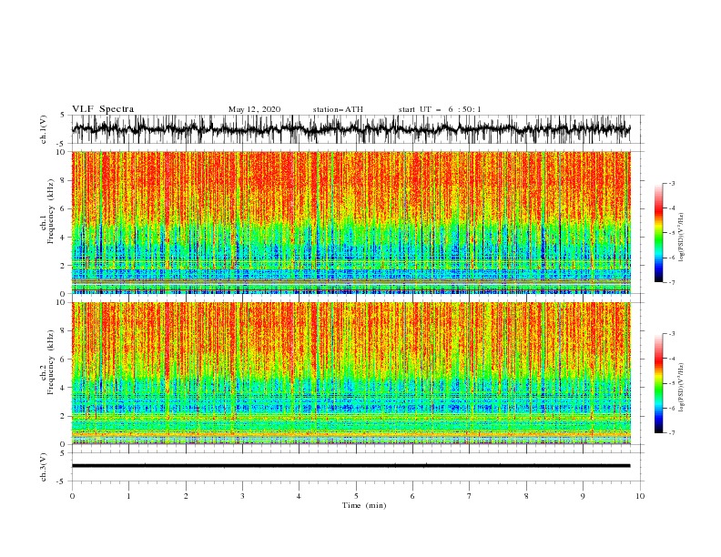Click the "ch.1(V)" waveform axis label
Image resolution: width=721 pixels, height=557 pixels.
pyautogui.click(x=44, y=129)
